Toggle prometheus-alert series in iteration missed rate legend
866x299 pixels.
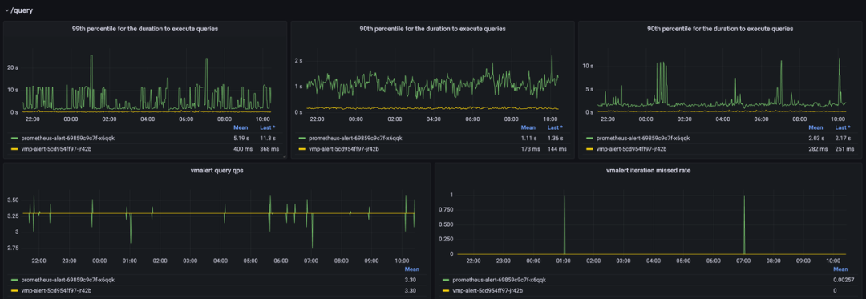499,280
